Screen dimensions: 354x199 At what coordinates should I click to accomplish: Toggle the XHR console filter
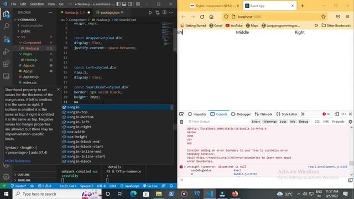326,122
